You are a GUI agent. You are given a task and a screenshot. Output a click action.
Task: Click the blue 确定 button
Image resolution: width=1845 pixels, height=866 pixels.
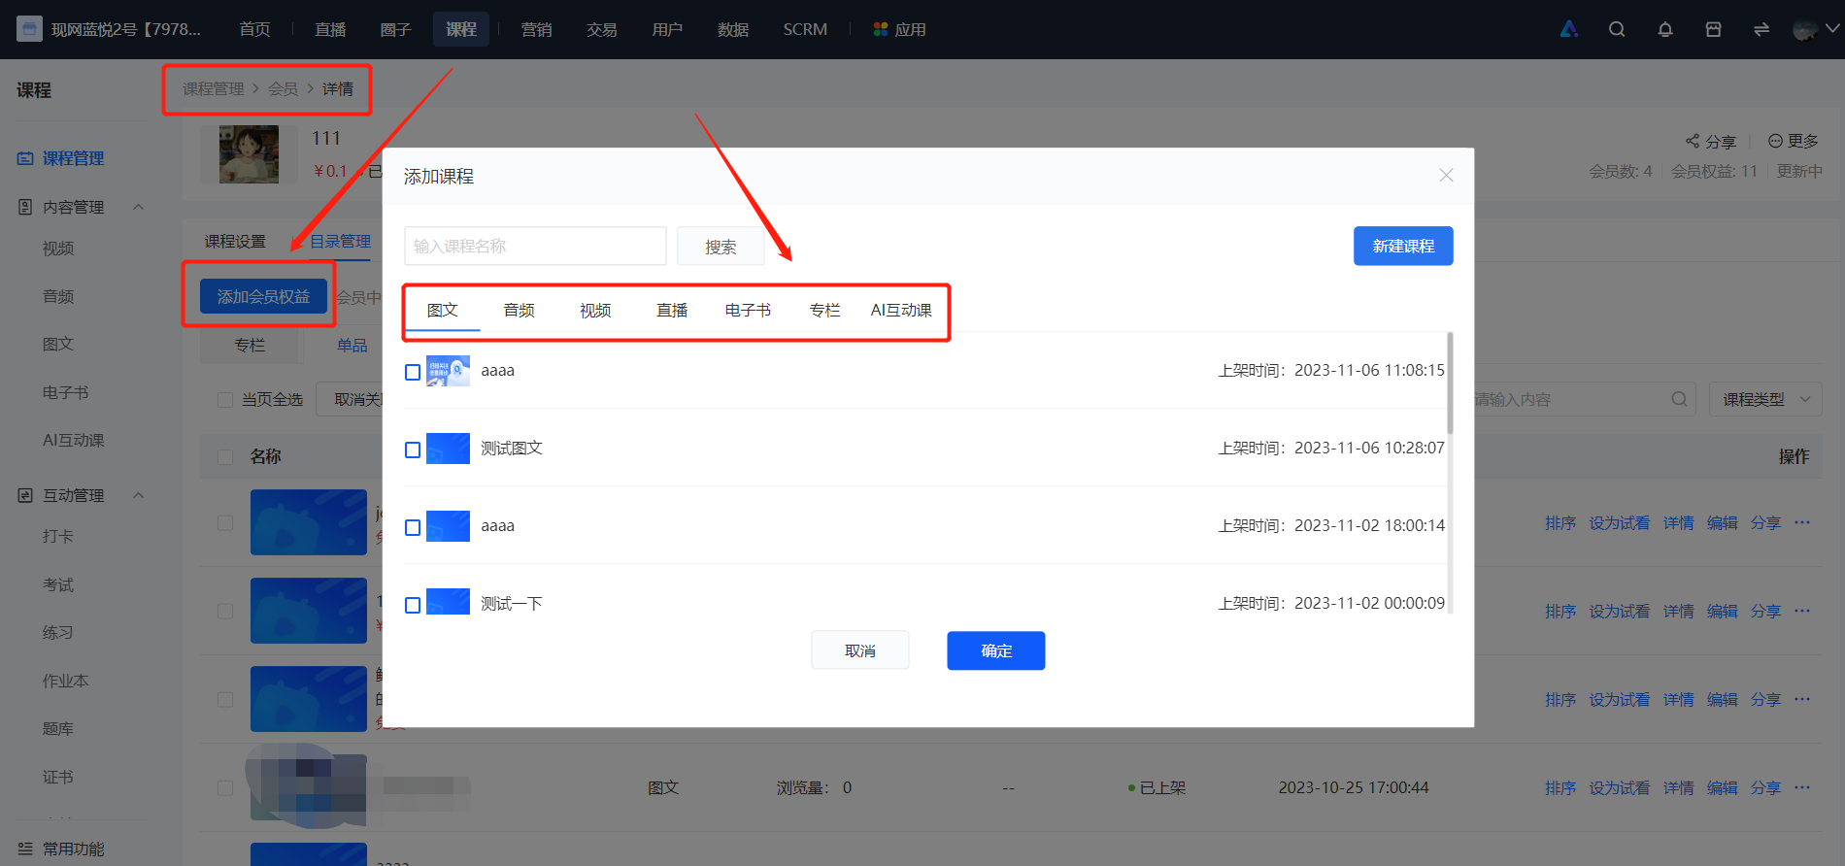(996, 650)
